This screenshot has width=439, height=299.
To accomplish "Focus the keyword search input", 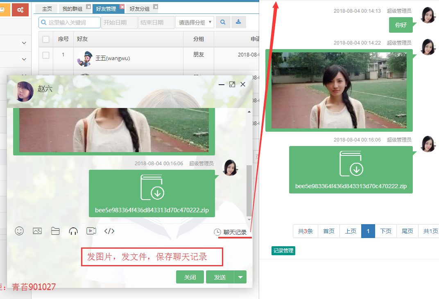I will (70, 22).
